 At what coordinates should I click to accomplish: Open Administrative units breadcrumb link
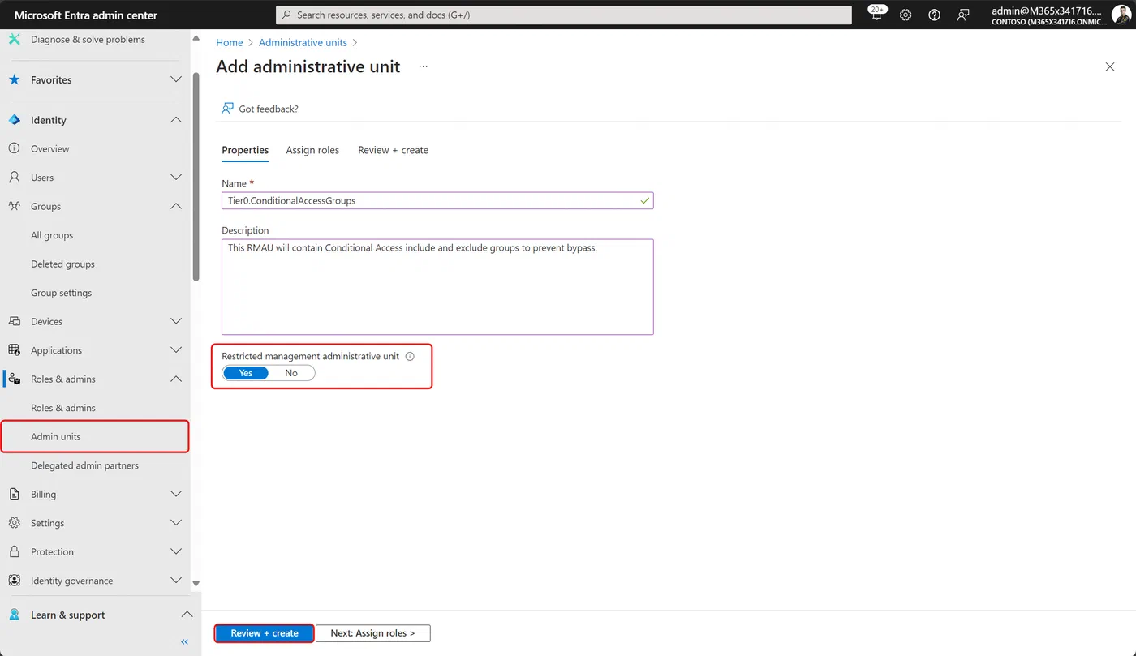pos(303,43)
